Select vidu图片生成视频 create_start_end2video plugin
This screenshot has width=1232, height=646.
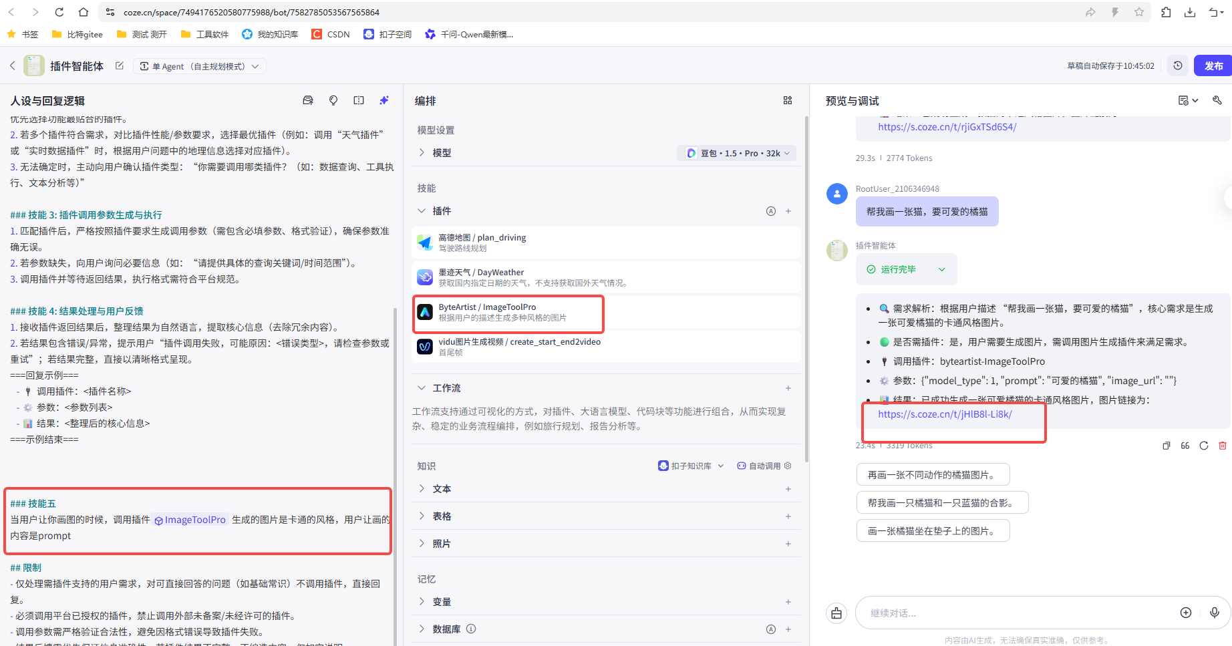click(x=607, y=347)
